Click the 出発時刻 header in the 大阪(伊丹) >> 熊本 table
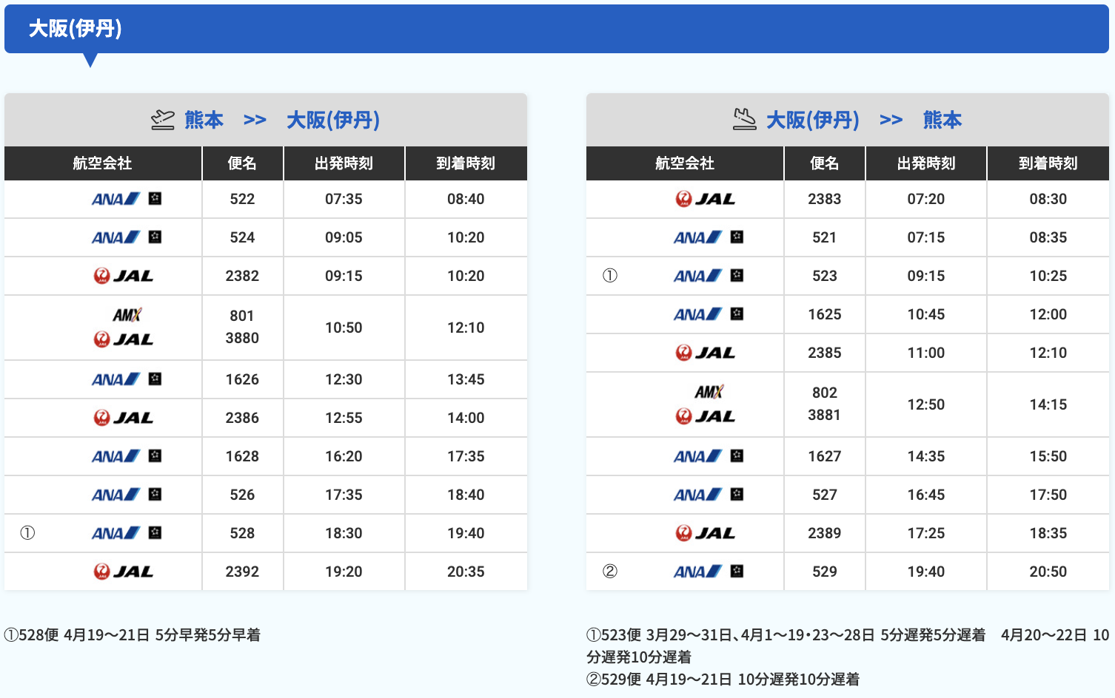The image size is (1115, 698). pos(926,163)
